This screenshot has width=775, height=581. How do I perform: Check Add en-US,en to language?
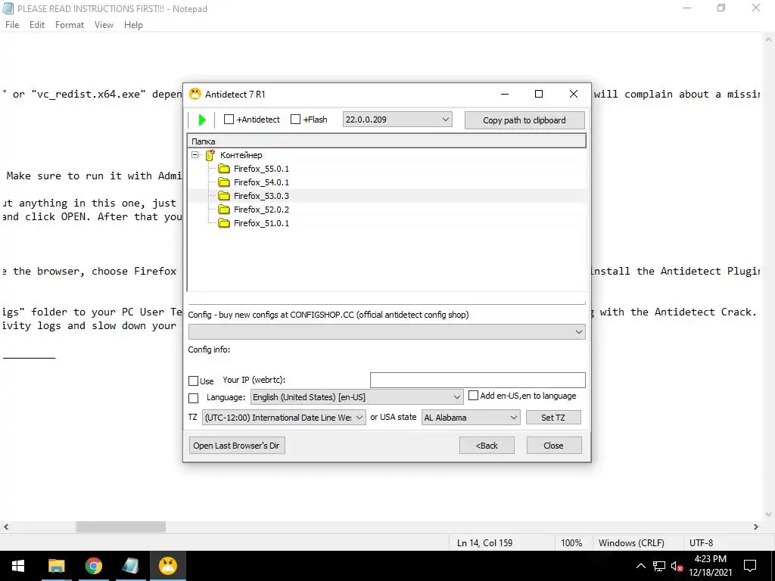tap(474, 395)
